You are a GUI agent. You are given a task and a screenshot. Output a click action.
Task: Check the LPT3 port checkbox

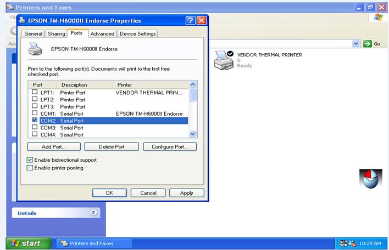tap(35, 106)
